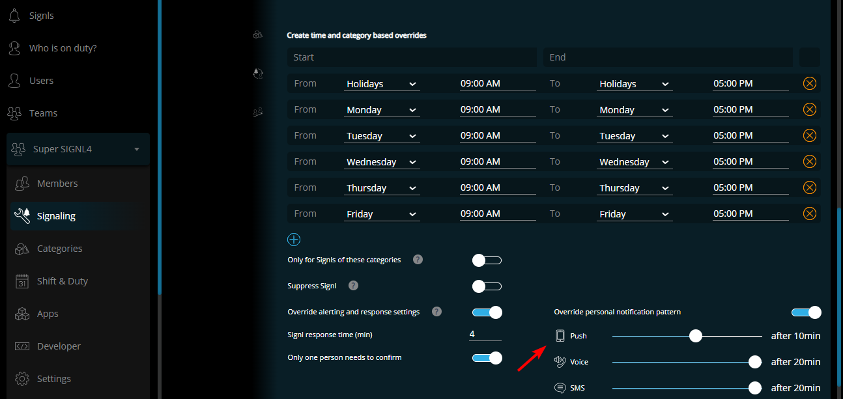Toggle Only one person needs to confirm
Screen dimensions: 843x399
487,358
